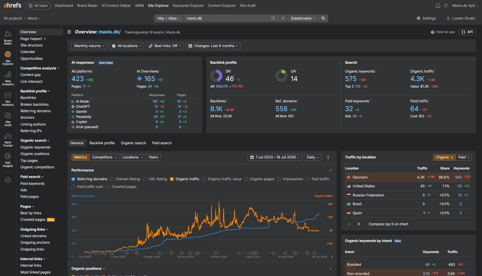Click the Denmark flag icon
Viewport: 482px width, 276px height.
pyautogui.click(x=349, y=177)
